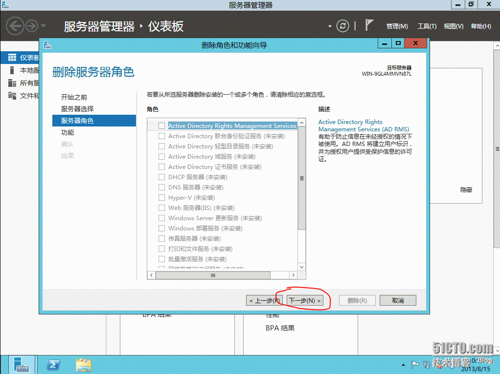Screen dimensions: 500x374
Task: Toggle Active Directory Rights Management Services checkbox
Action: coord(161,126)
